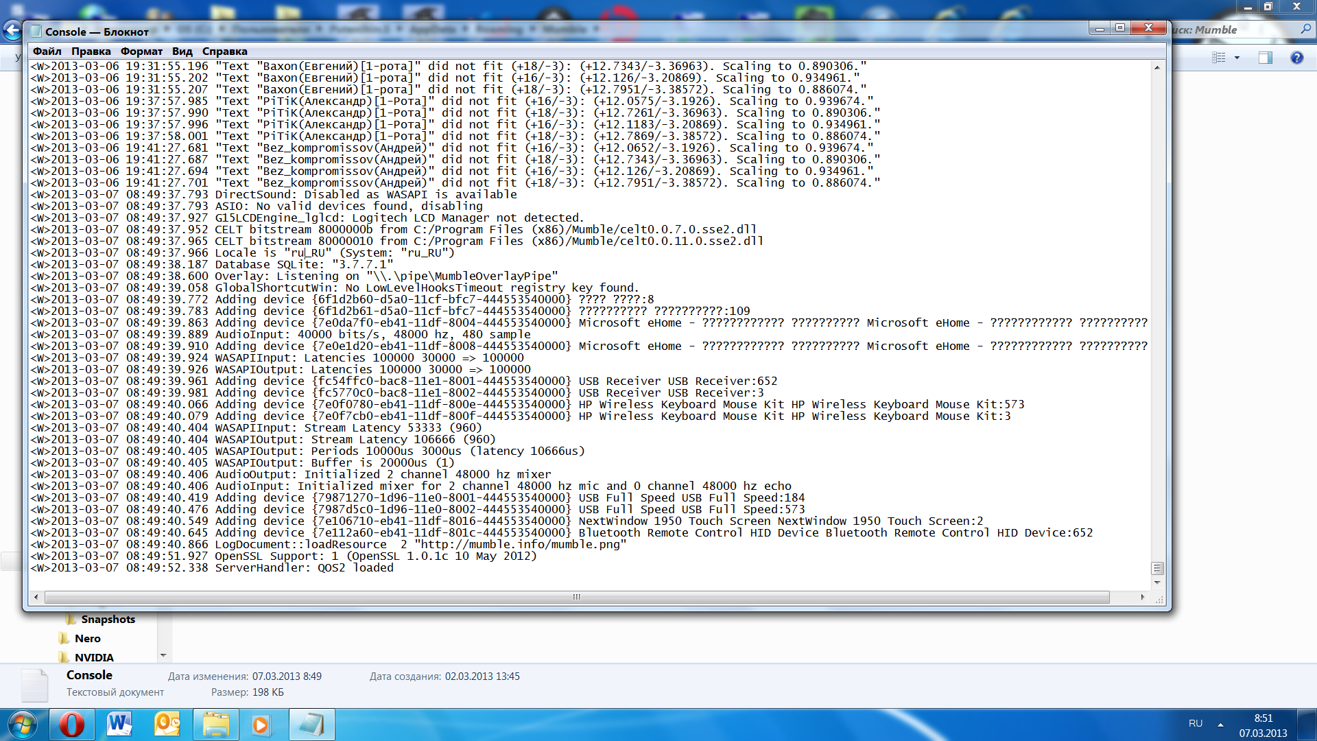Click the Explorer help question mark icon

click(1296, 58)
